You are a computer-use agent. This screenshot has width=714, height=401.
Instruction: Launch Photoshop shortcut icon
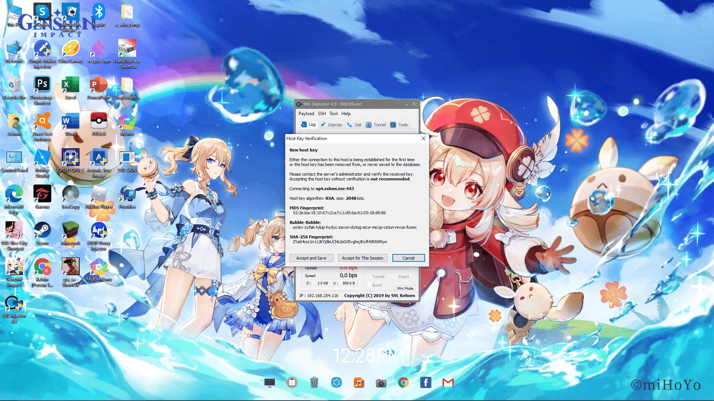(x=42, y=91)
